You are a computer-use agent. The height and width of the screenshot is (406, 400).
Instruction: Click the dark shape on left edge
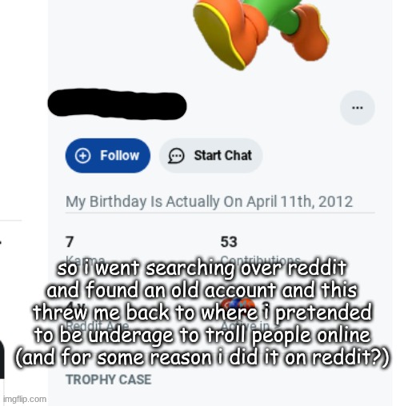pos(2,360)
